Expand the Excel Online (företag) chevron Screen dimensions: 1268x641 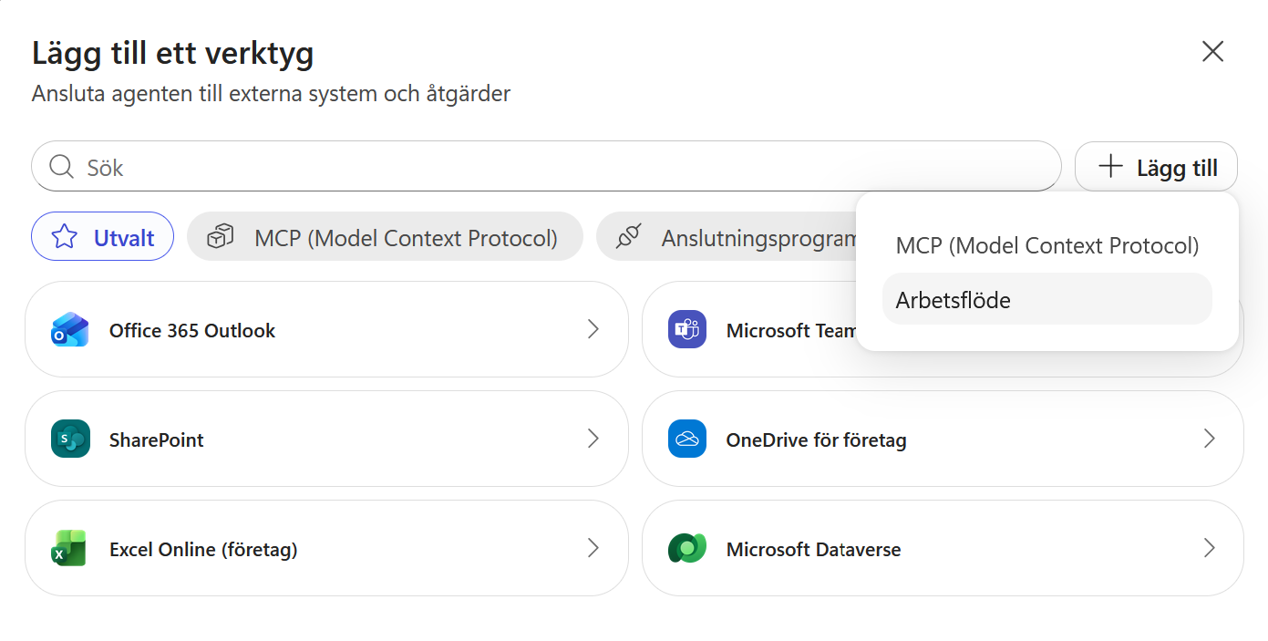(593, 548)
